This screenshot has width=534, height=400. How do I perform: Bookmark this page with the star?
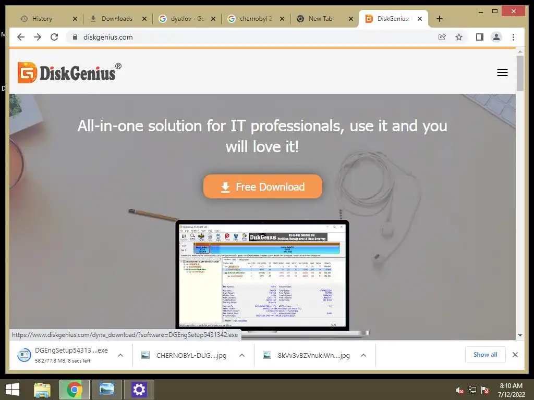(x=459, y=37)
